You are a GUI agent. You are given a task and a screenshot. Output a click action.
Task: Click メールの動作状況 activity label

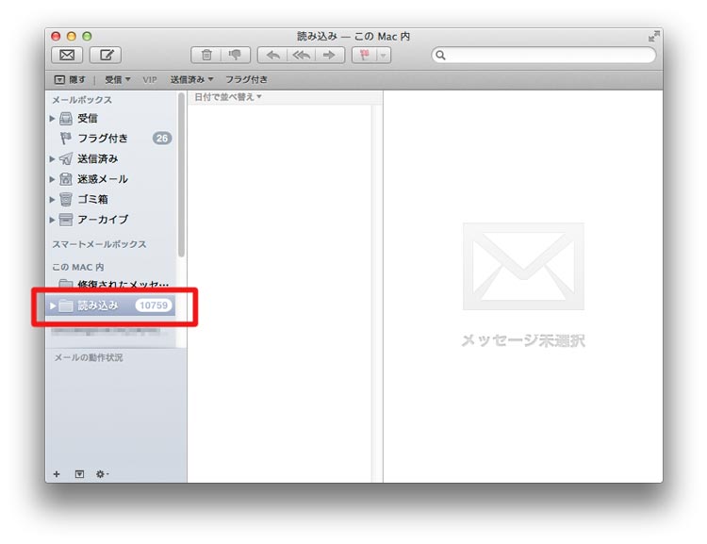(x=89, y=357)
